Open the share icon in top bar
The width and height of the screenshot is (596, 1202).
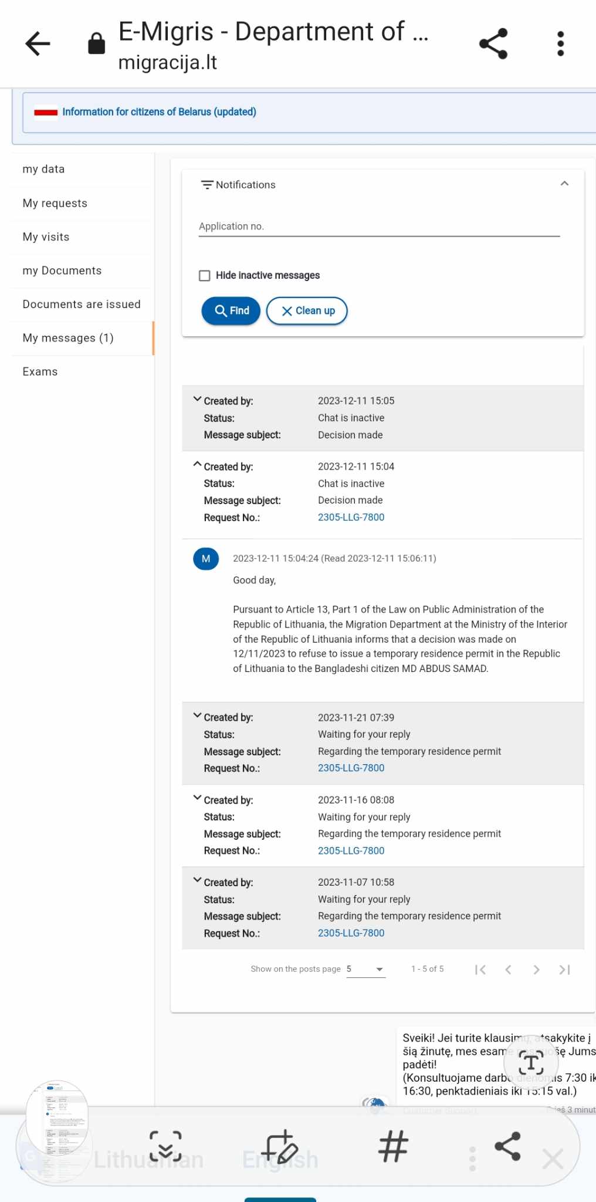click(493, 44)
